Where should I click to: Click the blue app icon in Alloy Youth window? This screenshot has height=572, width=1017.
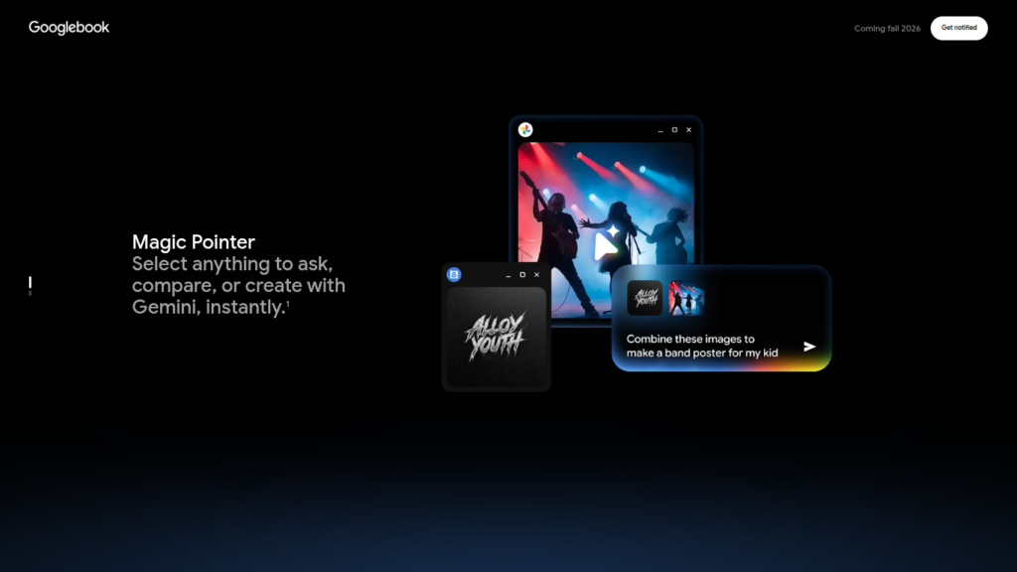coord(454,274)
